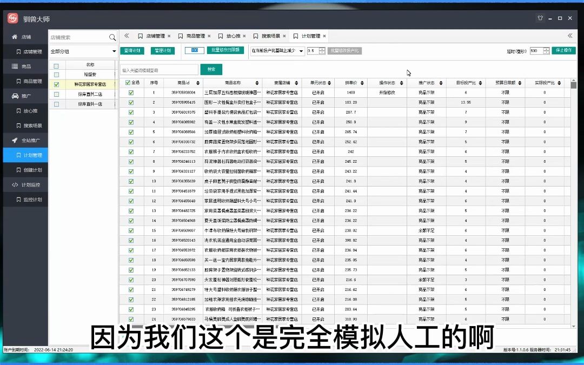Sort by 预算日限额 column arrows

tap(520, 83)
